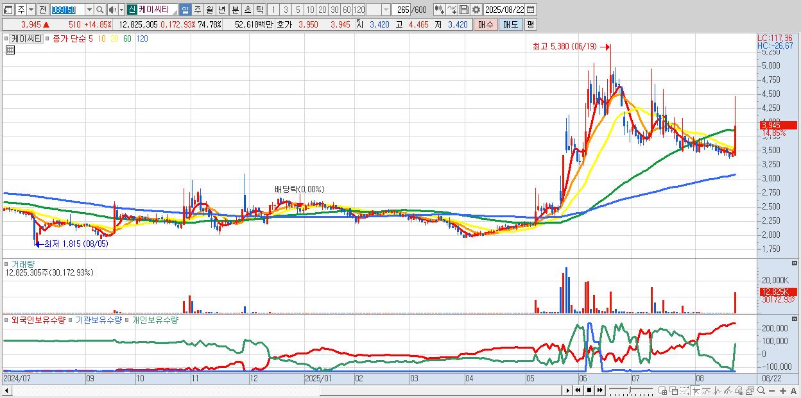Click the 주 market type button
This screenshot has height=398, width=801.
pos(21,10)
